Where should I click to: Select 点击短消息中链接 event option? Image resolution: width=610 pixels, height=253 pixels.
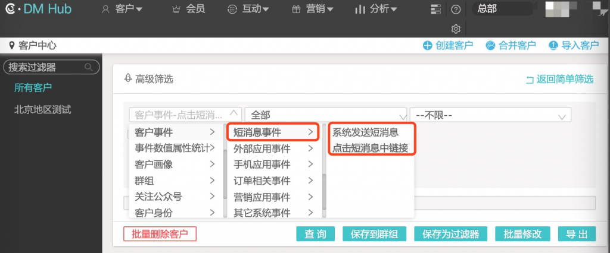point(370,148)
